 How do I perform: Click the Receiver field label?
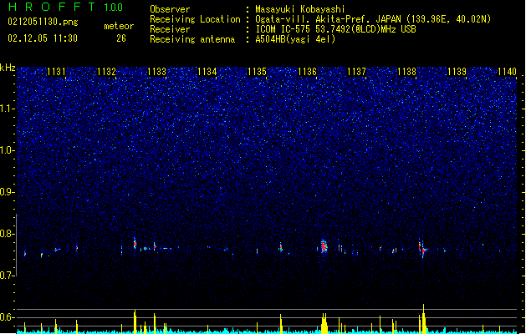pyautogui.click(x=170, y=29)
